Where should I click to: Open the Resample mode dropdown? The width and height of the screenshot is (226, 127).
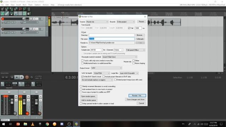click(119, 57)
